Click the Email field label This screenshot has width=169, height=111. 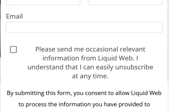click(x=14, y=16)
